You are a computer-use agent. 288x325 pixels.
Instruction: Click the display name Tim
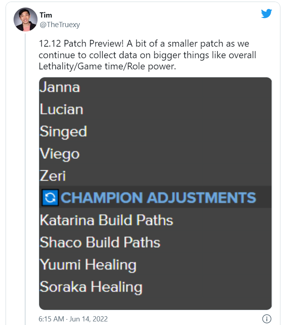[x=46, y=15]
